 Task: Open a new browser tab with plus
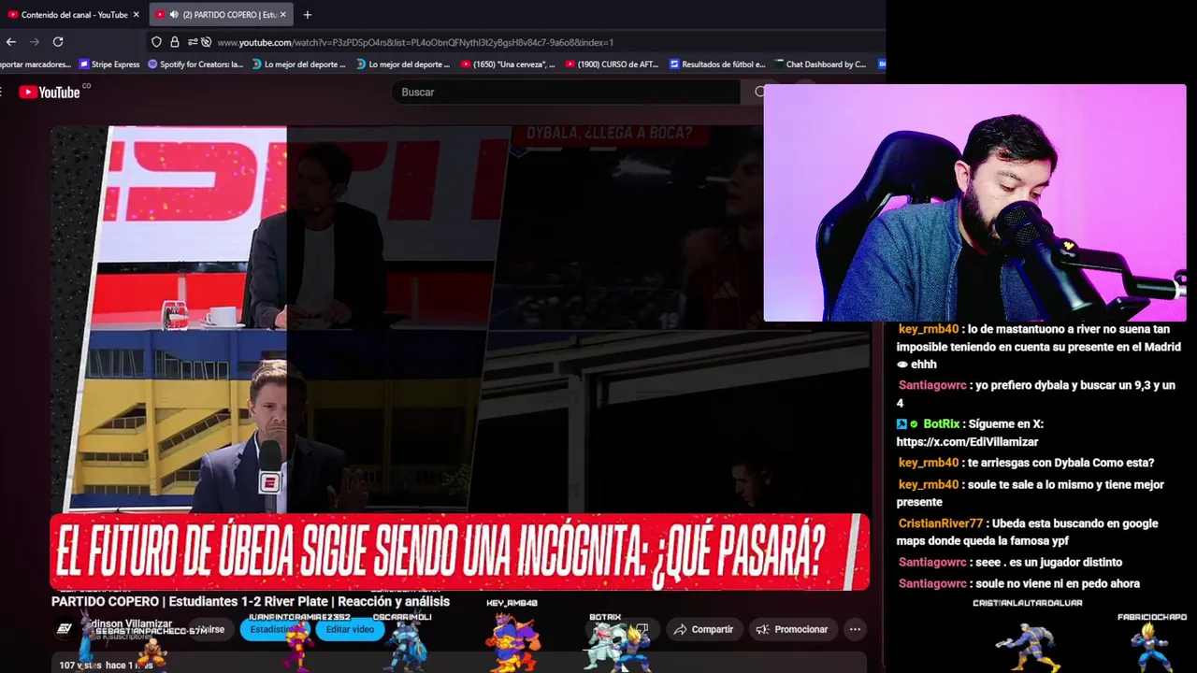pos(307,15)
